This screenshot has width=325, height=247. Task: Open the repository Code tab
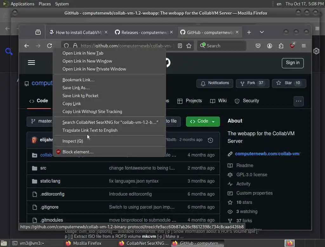(39, 101)
